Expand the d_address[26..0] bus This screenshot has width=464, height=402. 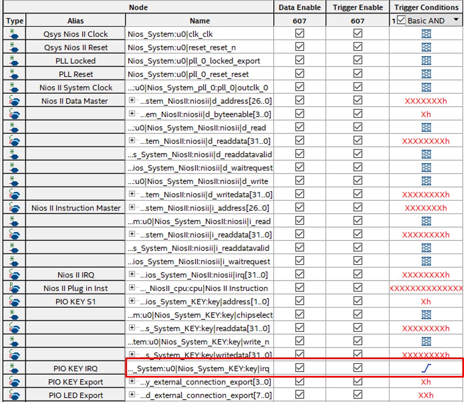pos(132,100)
